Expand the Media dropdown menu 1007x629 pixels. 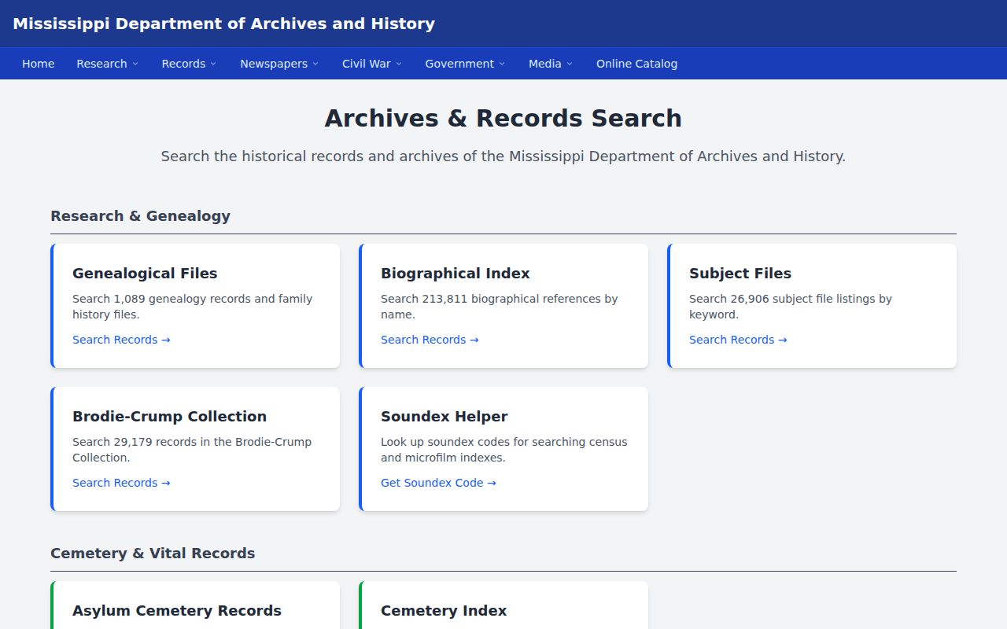tap(551, 64)
